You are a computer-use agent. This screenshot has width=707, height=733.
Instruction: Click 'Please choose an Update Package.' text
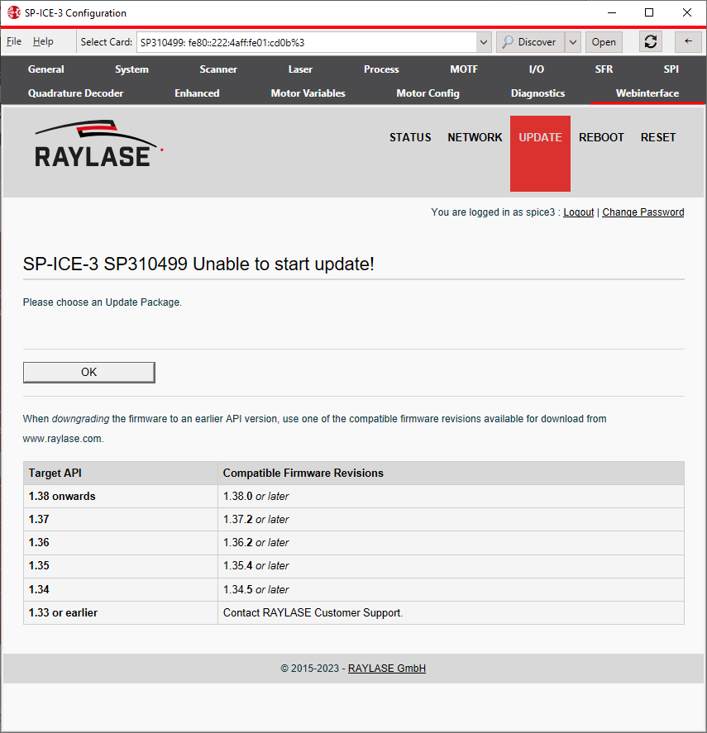point(102,302)
